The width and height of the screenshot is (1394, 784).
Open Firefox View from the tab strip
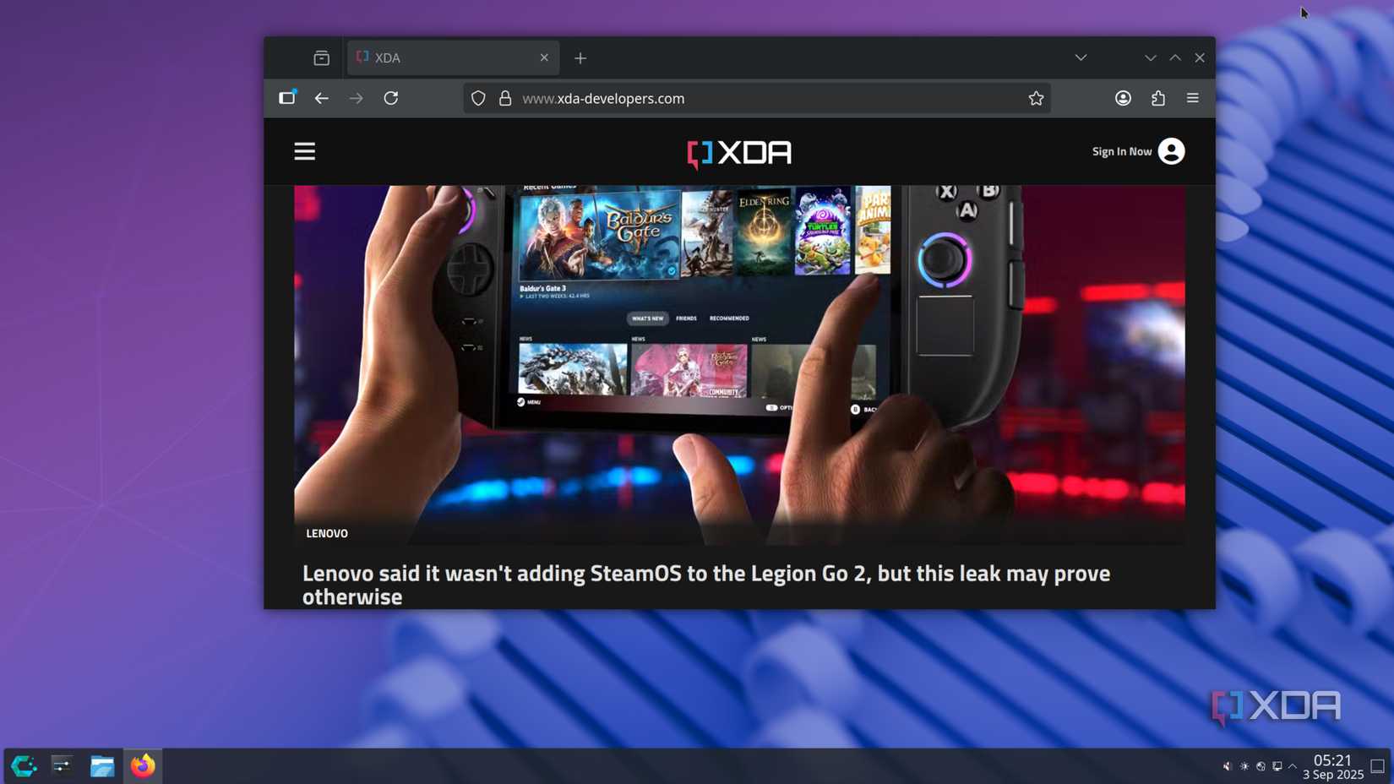[x=321, y=57]
